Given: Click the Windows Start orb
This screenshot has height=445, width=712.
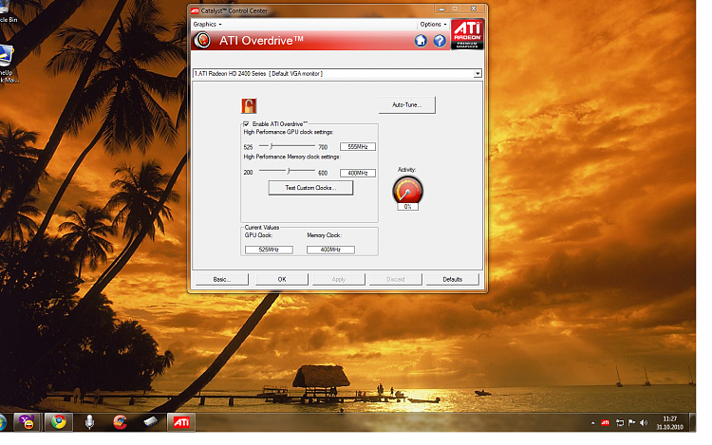Looking at the screenshot, I should pyautogui.click(x=1, y=422).
